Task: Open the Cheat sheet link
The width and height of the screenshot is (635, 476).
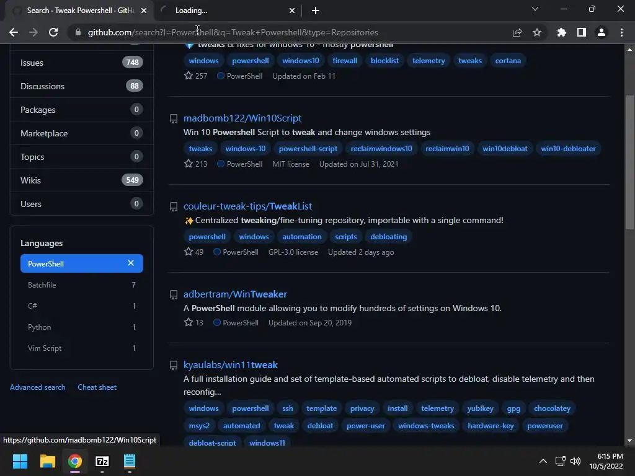Action: [97, 387]
